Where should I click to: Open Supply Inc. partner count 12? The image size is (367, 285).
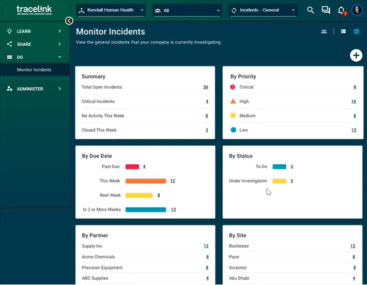coord(206,246)
